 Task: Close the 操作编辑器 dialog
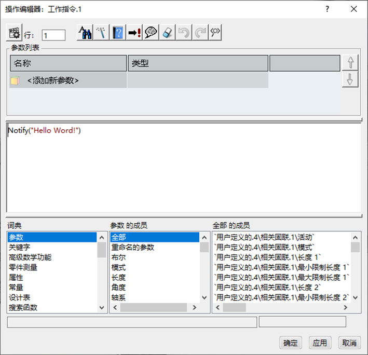[353, 9]
